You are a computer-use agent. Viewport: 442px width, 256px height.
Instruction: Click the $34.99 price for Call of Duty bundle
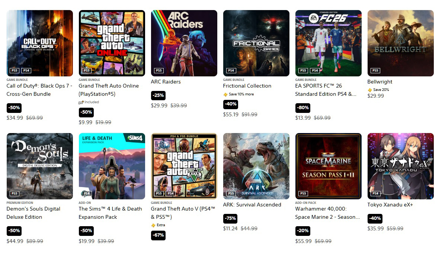(x=15, y=118)
